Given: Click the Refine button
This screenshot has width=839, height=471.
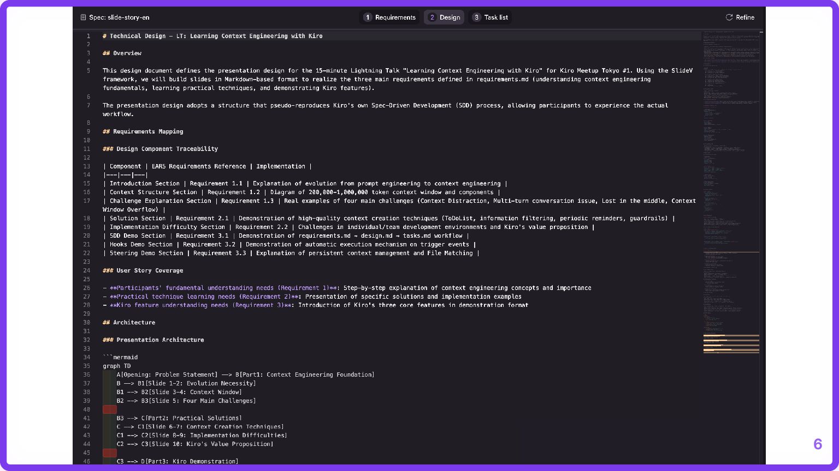Looking at the screenshot, I should 740,17.
